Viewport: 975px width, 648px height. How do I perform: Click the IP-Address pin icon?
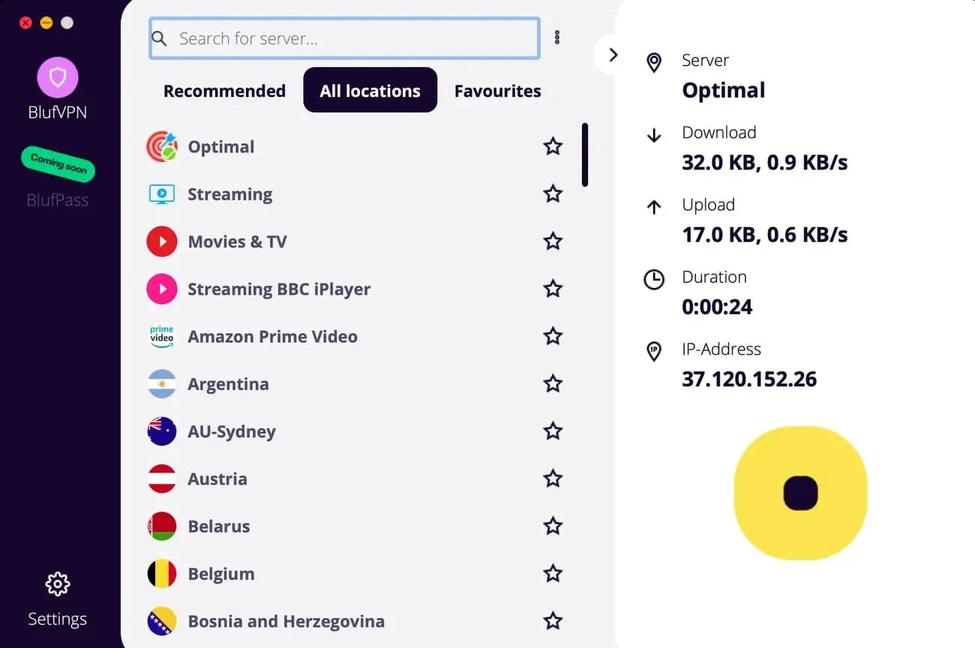coord(654,352)
